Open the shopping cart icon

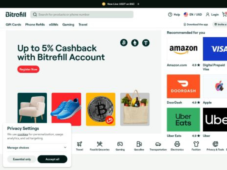point(224,14)
